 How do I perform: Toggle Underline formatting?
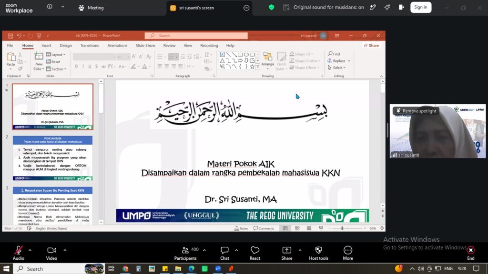90,66
